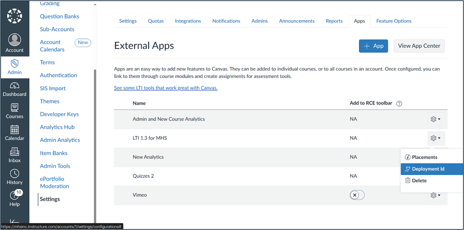464x230 pixels.
Task: Click the RCE toolbar help question icon
Action: pyautogui.click(x=399, y=103)
